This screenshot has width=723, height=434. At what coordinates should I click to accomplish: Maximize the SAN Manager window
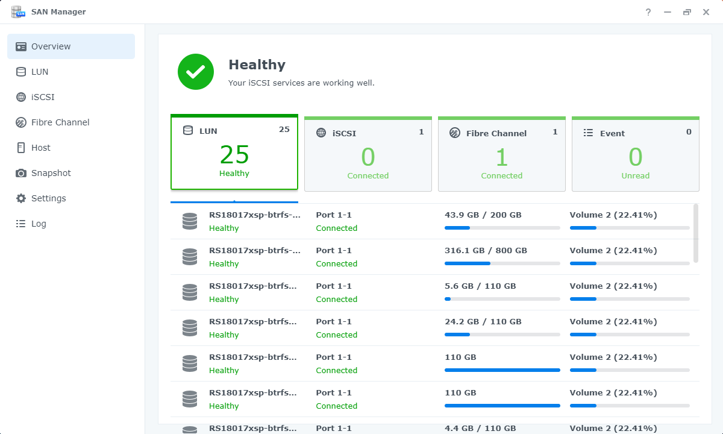point(687,12)
